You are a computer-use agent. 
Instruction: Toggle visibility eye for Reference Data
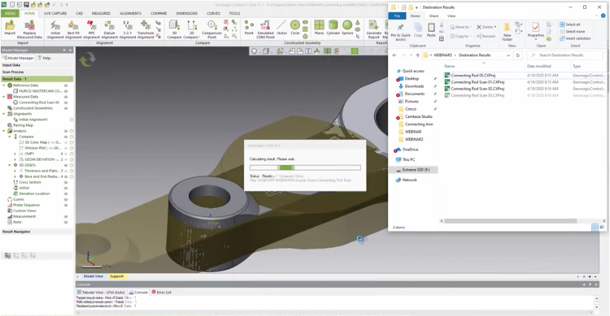click(x=66, y=85)
